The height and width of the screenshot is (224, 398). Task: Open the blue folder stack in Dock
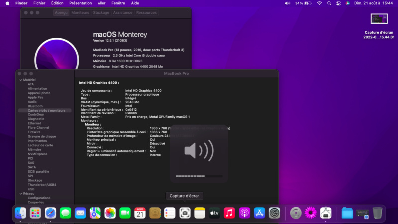347,213
